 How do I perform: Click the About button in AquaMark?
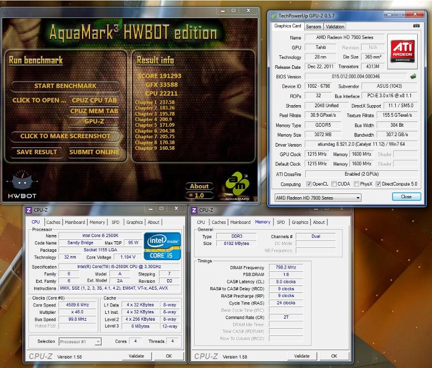[x=199, y=186]
